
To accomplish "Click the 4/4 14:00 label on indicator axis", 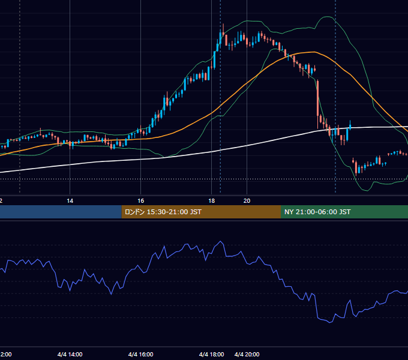I will coord(70,354).
